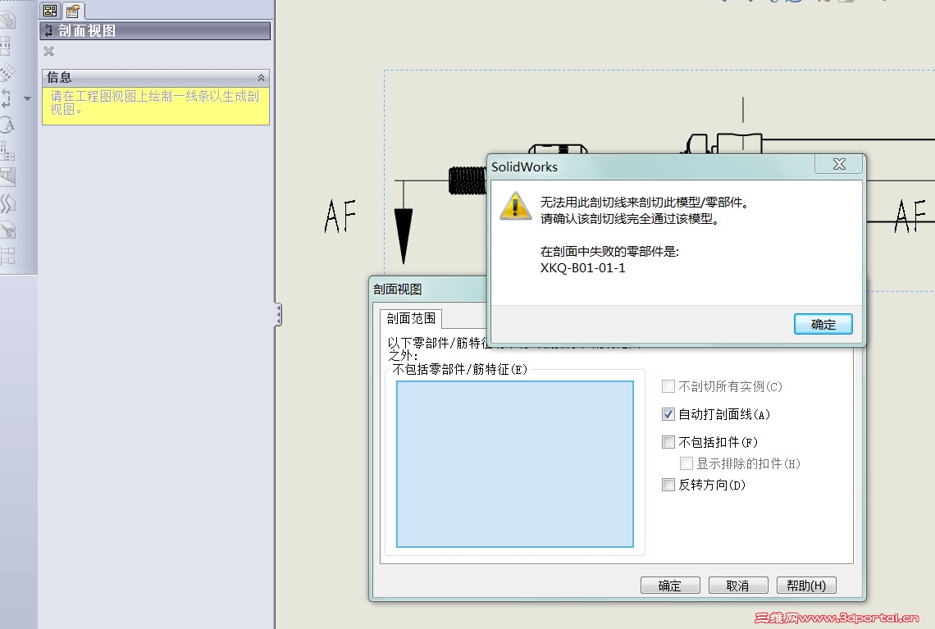Screen dimensions: 935x629
Task: Open 帮助(H) in the 剖面视图 dialog
Action: pyautogui.click(x=806, y=586)
